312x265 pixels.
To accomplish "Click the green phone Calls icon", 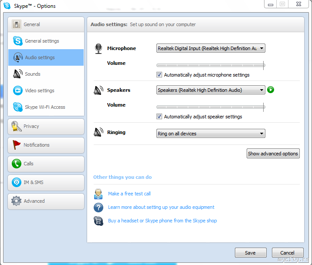I will pos(16,164).
